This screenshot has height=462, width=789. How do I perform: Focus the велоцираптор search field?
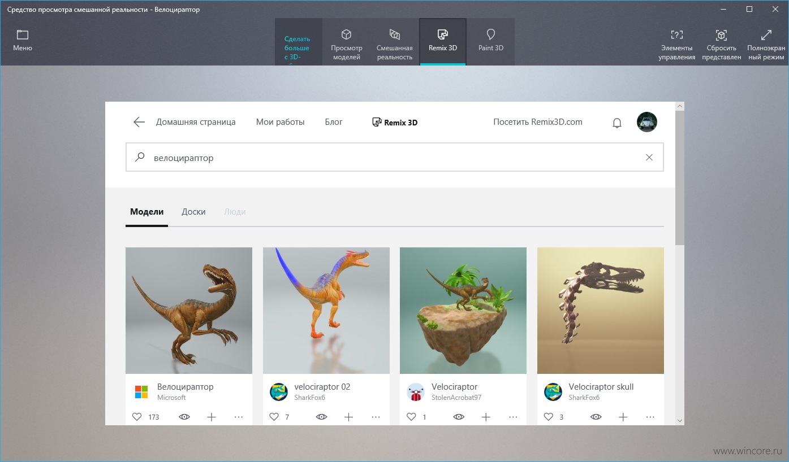coord(394,158)
